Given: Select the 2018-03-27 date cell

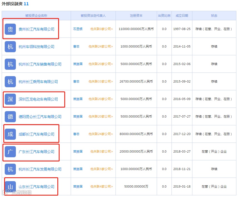Looking at the screenshot, I should click(x=182, y=151).
